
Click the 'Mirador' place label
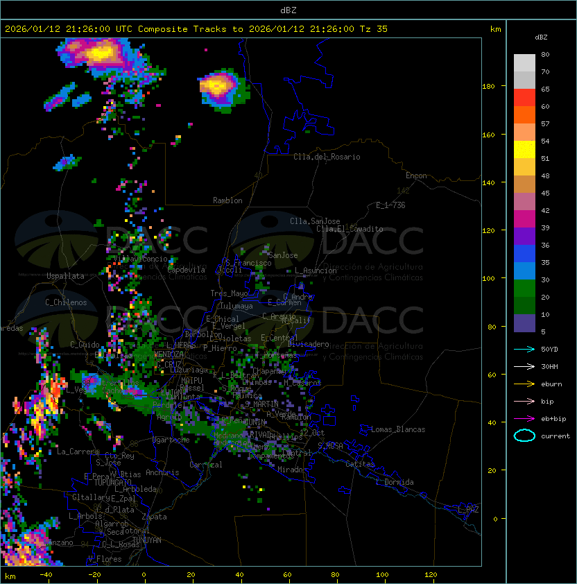click(x=292, y=470)
